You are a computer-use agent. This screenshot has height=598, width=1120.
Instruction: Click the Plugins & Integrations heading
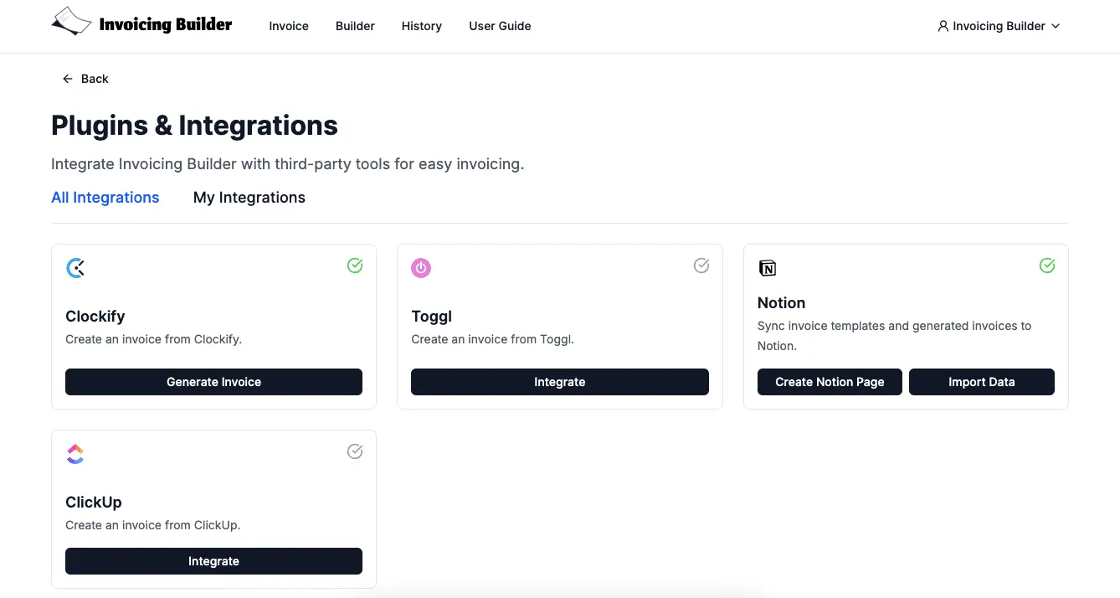[x=194, y=126]
